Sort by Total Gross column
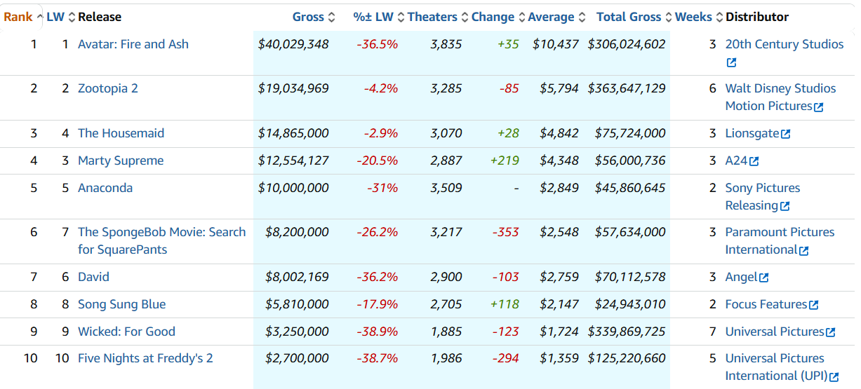 coord(629,17)
